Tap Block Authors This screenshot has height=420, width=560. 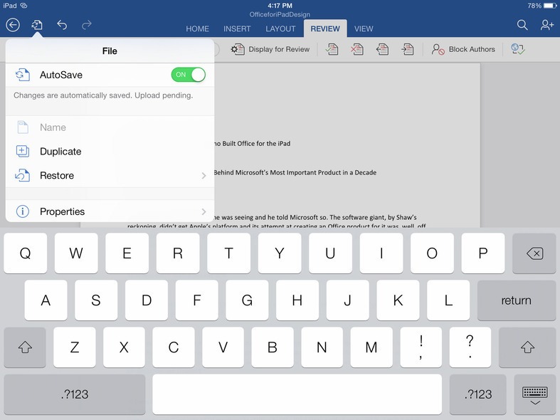[x=463, y=49]
